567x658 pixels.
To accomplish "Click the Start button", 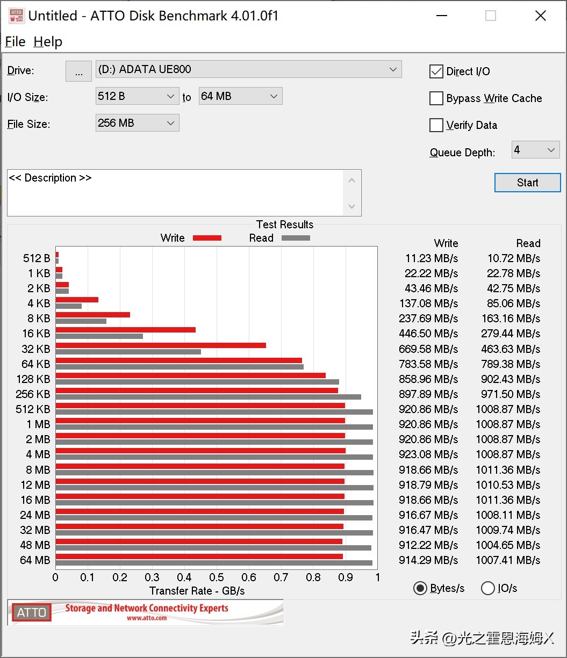I will [527, 183].
